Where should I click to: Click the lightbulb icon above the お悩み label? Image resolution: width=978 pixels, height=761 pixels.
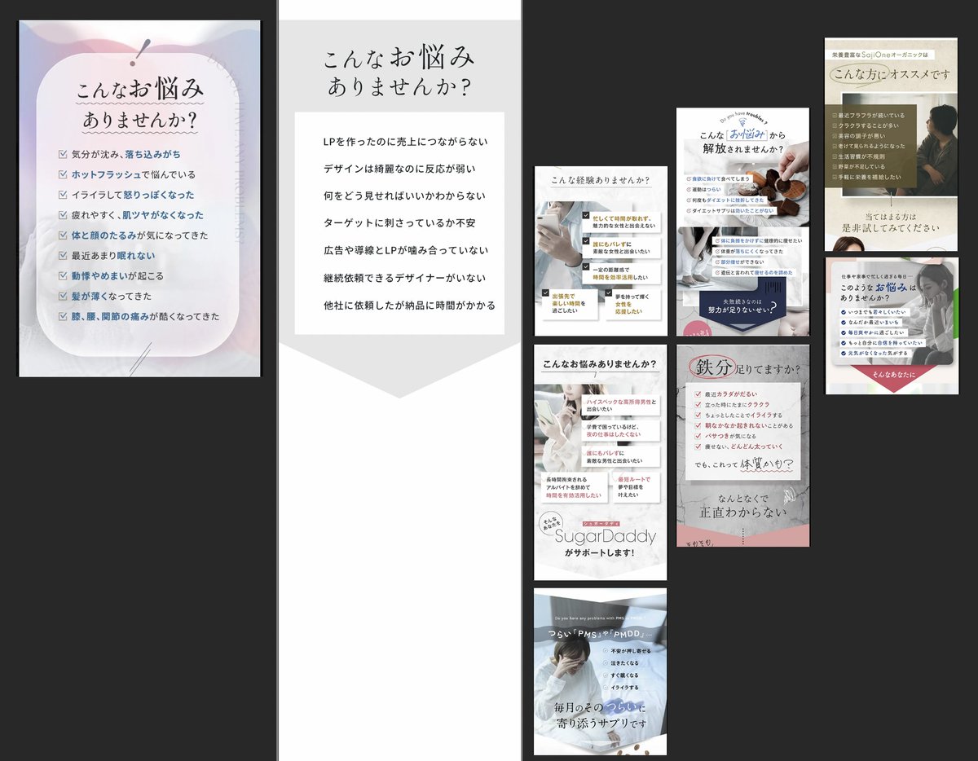[742, 122]
